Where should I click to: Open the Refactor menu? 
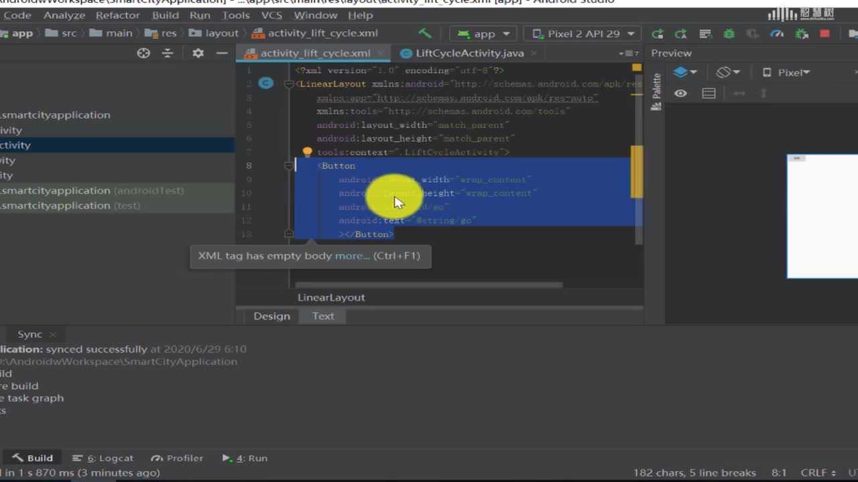point(118,15)
